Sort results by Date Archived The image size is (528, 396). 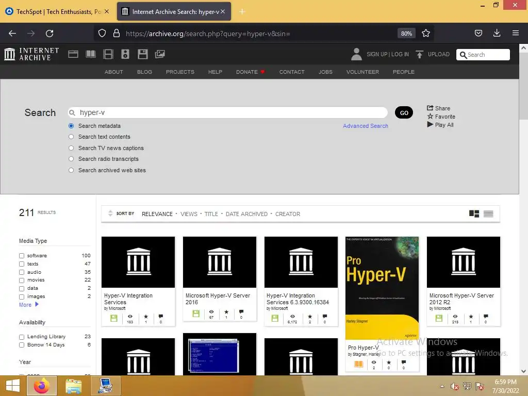click(x=246, y=214)
